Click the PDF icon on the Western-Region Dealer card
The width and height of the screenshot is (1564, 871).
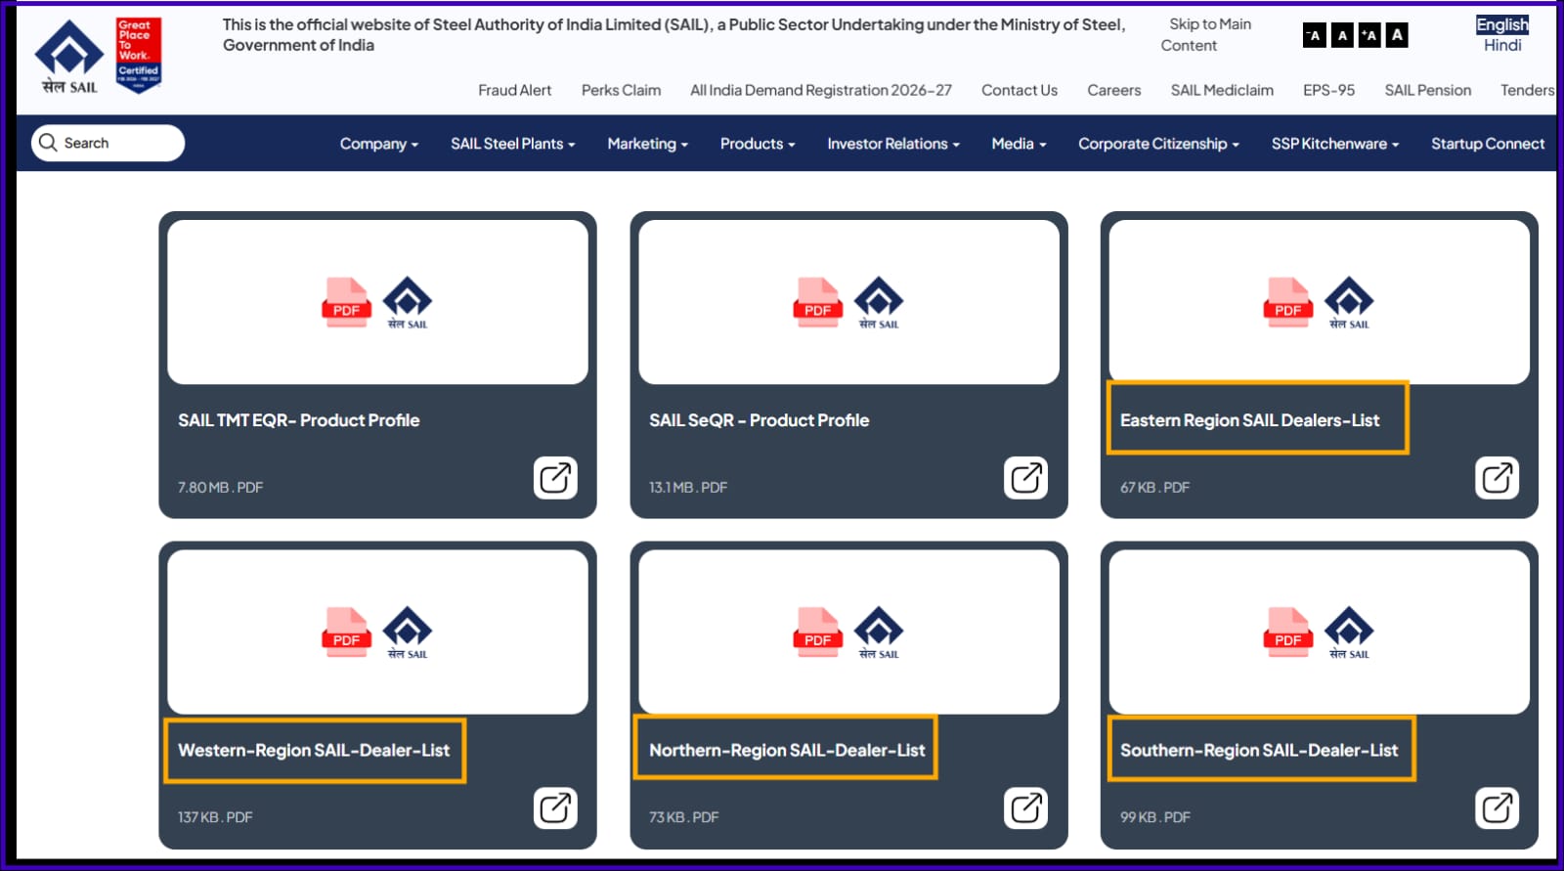tap(346, 632)
